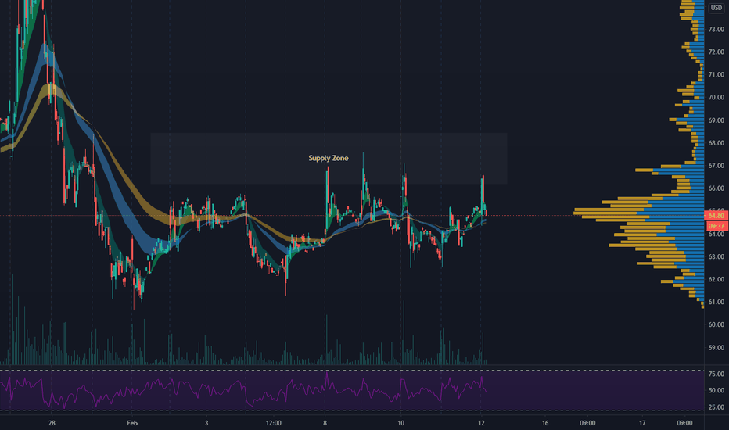Click the 12 date label
Viewport: 729px width, 430px height.
tap(481, 423)
